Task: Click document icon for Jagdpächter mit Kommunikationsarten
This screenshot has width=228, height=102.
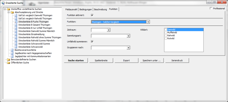Action: pos(12,56)
